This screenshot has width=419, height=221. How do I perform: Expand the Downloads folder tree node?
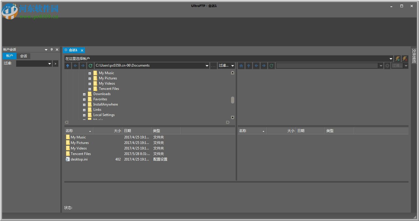pyautogui.click(x=84, y=94)
